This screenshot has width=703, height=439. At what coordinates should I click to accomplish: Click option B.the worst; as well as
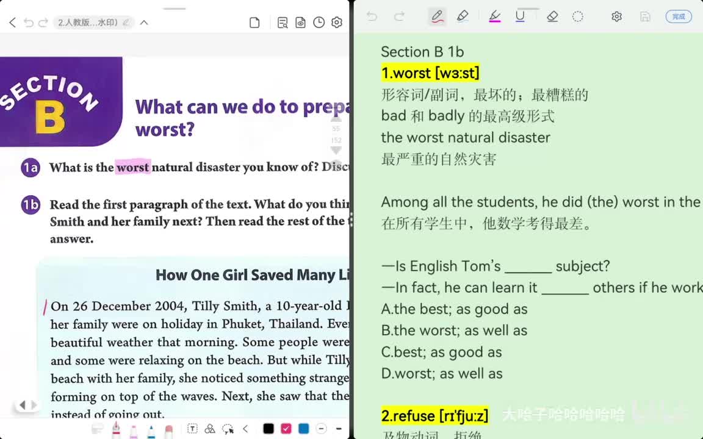pos(454,330)
